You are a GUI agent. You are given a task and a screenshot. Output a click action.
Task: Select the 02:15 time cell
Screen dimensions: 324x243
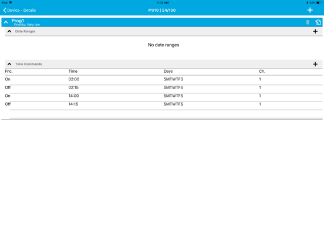(73, 87)
